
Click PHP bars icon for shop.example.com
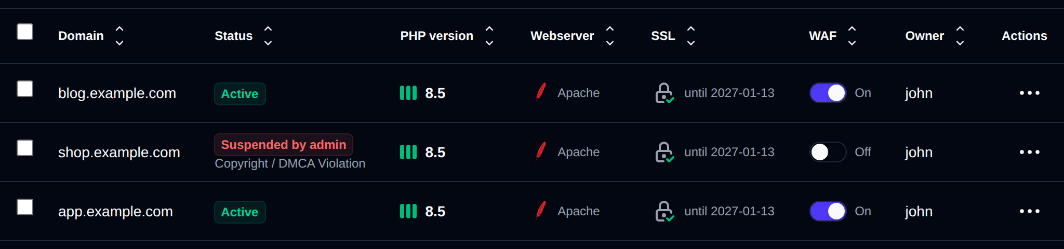408,152
